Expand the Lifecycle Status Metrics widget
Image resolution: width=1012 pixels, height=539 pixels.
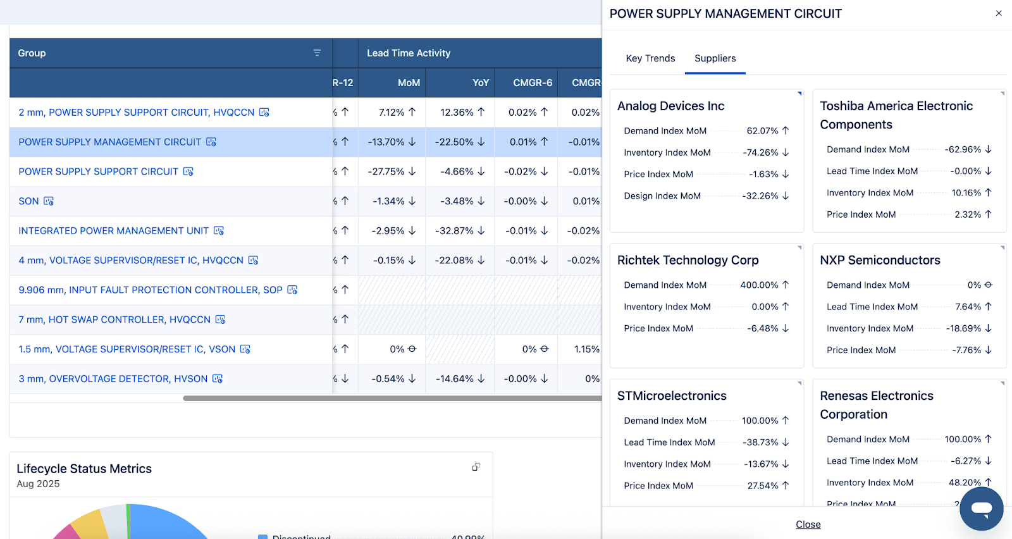(476, 467)
